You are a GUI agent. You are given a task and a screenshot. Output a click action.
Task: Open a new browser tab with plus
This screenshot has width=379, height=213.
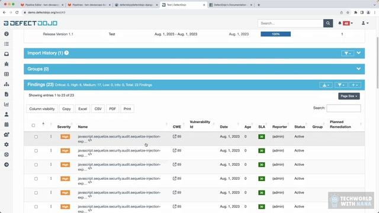coord(259,5)
